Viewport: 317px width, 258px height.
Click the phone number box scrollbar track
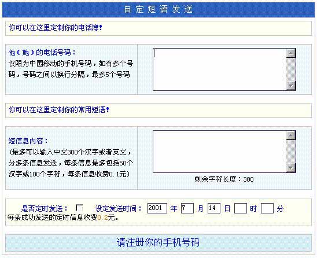tap(291, 69)
